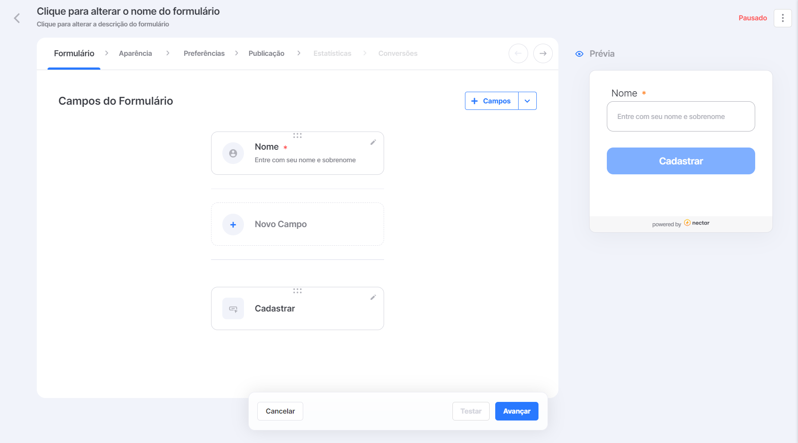Click the nectar logo in preview footer
Screen dimensions: 798x443
coord(697,223)
